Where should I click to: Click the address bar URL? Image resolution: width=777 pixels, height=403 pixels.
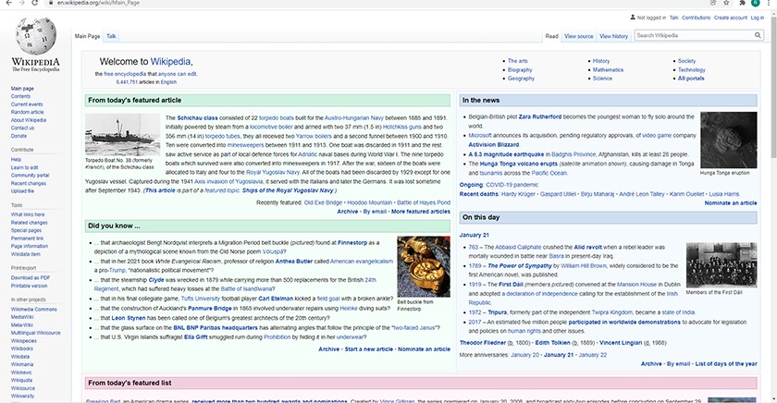(x=99, y=3)
